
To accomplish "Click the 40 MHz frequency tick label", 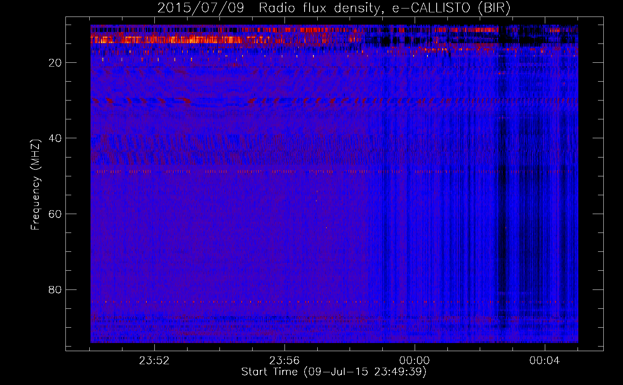I will [55, 138].
